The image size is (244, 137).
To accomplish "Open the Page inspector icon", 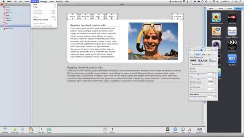I will click(194, 50).
